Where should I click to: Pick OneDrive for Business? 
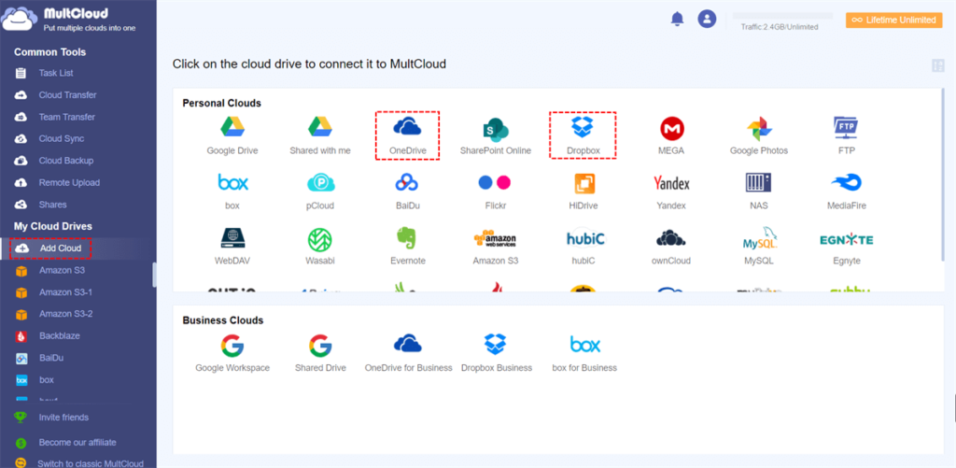[409, 354]
